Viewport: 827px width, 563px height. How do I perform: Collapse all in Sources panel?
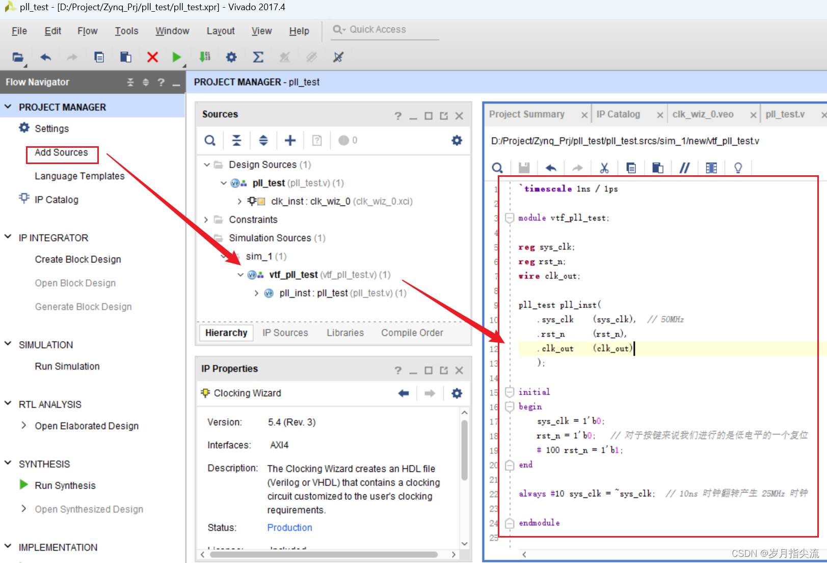[x=237, y=140]
